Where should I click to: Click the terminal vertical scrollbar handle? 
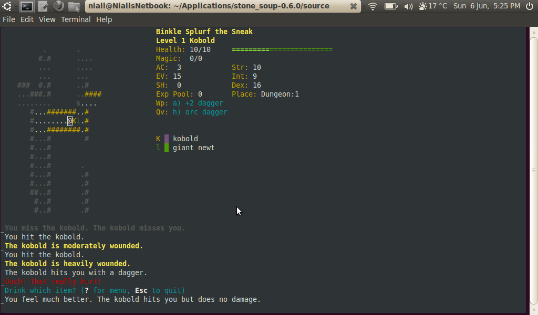pyautogui.click(x=534, y=170)
